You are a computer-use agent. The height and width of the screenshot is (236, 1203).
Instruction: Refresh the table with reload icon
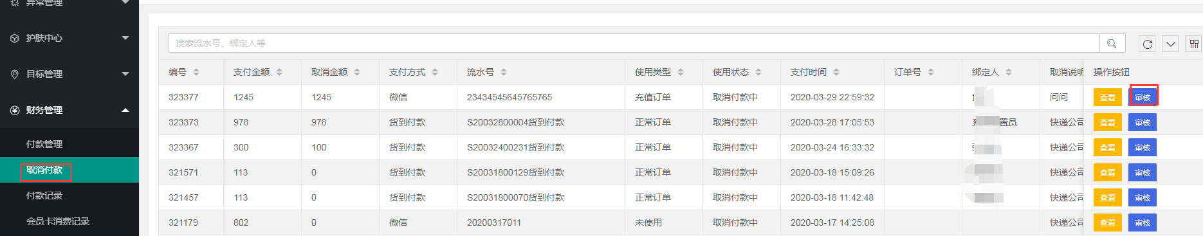coord(1147,44)
